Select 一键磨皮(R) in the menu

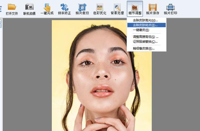coord(147,30)
